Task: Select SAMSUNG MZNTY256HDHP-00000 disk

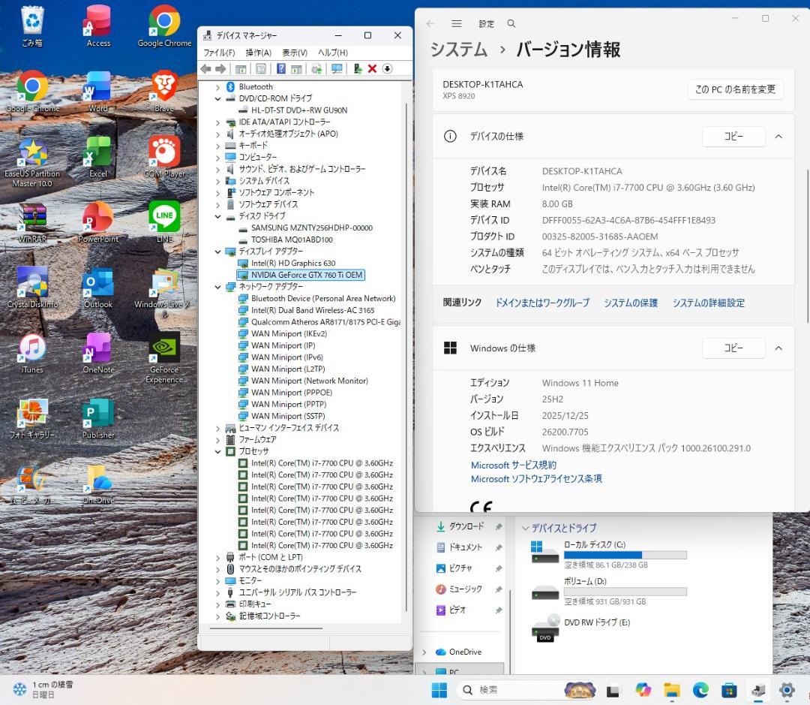Action: (311, 228)
